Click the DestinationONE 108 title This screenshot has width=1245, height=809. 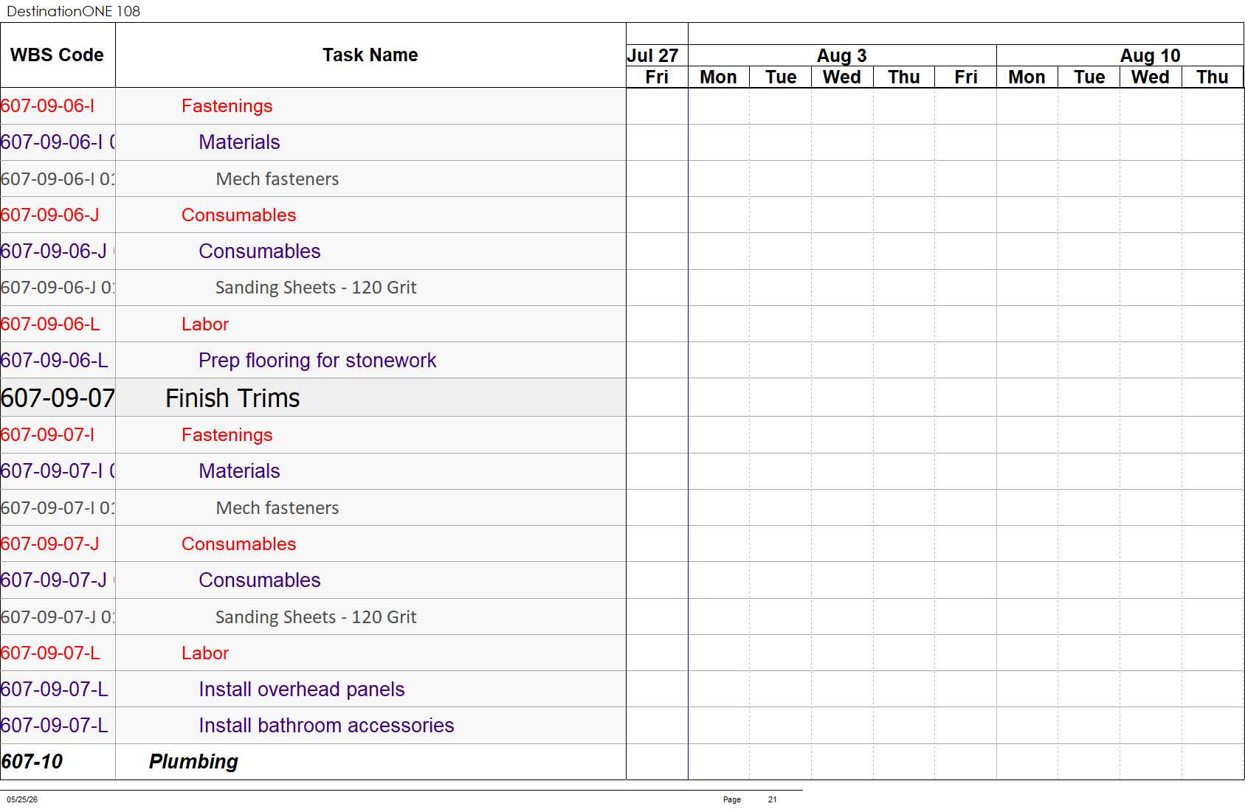[x=73, y=11]
